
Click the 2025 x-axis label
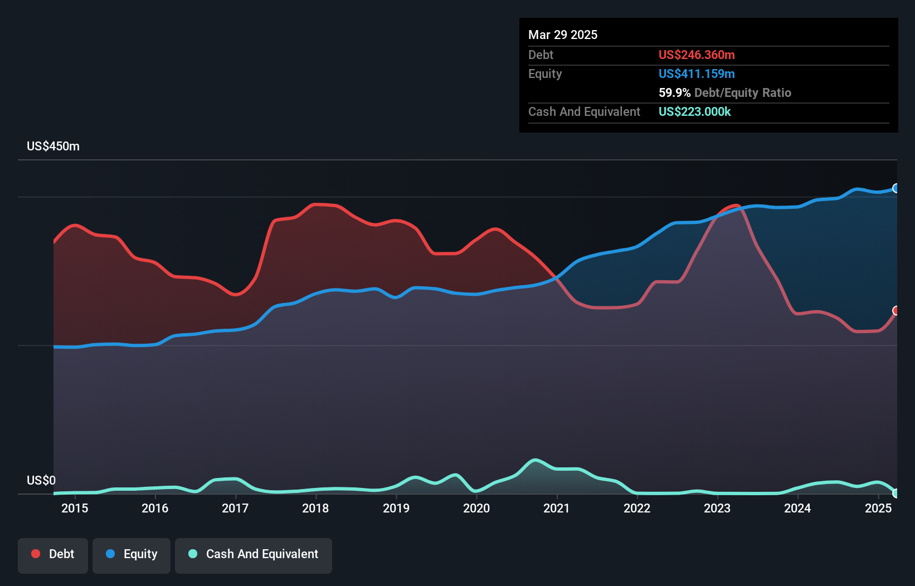878,508
